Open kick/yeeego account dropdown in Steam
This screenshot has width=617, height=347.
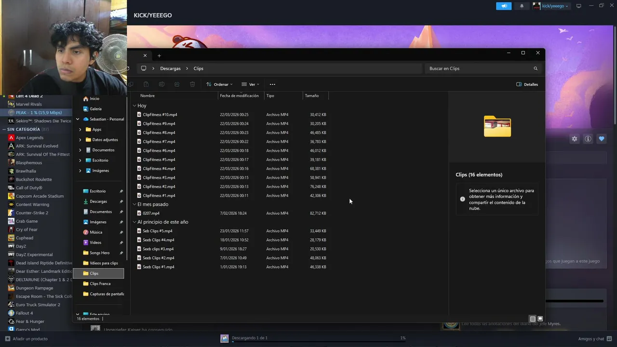(551, 6)
